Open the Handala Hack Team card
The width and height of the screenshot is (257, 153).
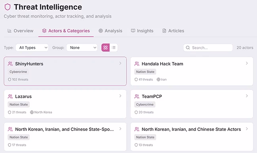click(x=192, y=71)
